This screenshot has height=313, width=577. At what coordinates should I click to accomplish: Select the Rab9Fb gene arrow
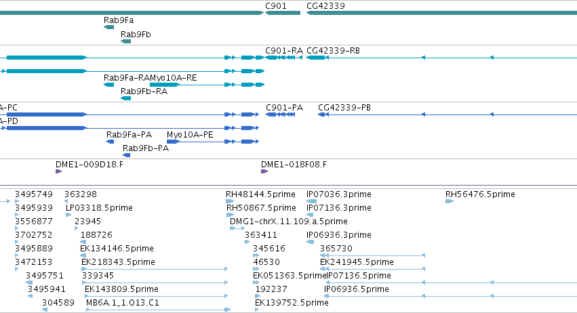click(126, 41)
